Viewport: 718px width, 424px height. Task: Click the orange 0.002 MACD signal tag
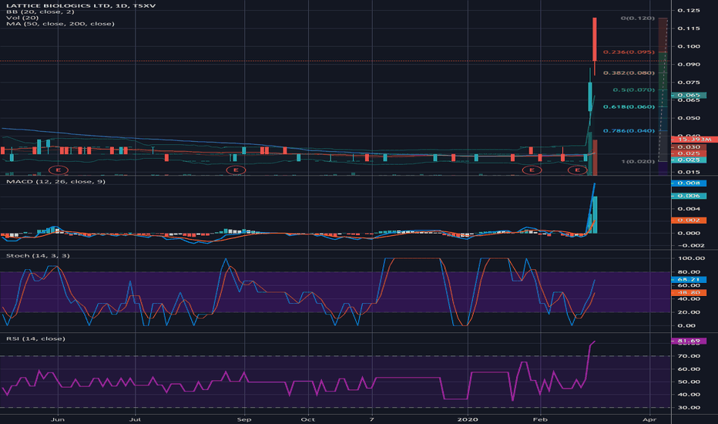[x=689, y=220]
